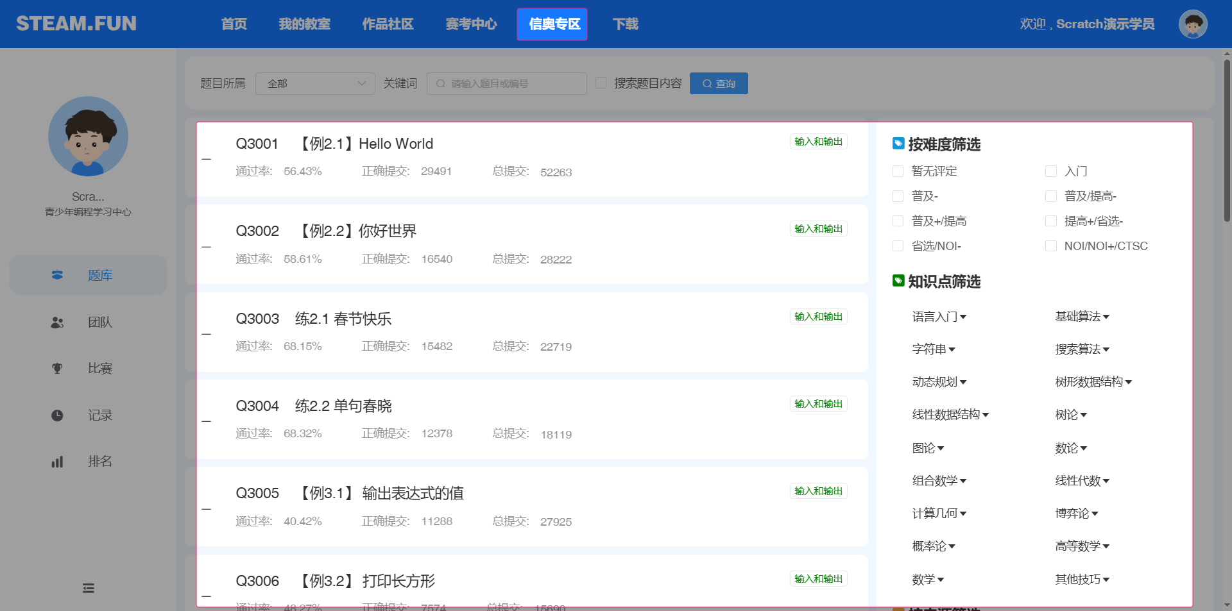The image size is (1232, 611).
Task: Check the 省选/NOI- difficulty box
Action: (898, 246)
